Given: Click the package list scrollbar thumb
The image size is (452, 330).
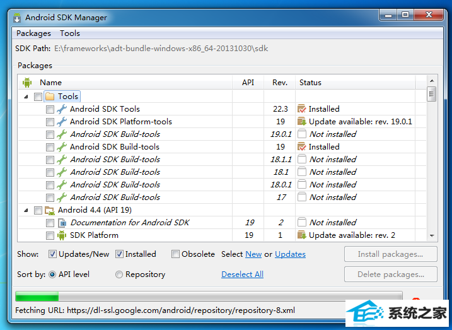Looking at the screenshot, I should [432, 94].
